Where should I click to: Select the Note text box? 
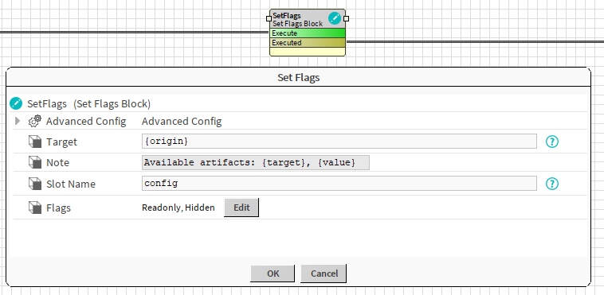[256, 163]
